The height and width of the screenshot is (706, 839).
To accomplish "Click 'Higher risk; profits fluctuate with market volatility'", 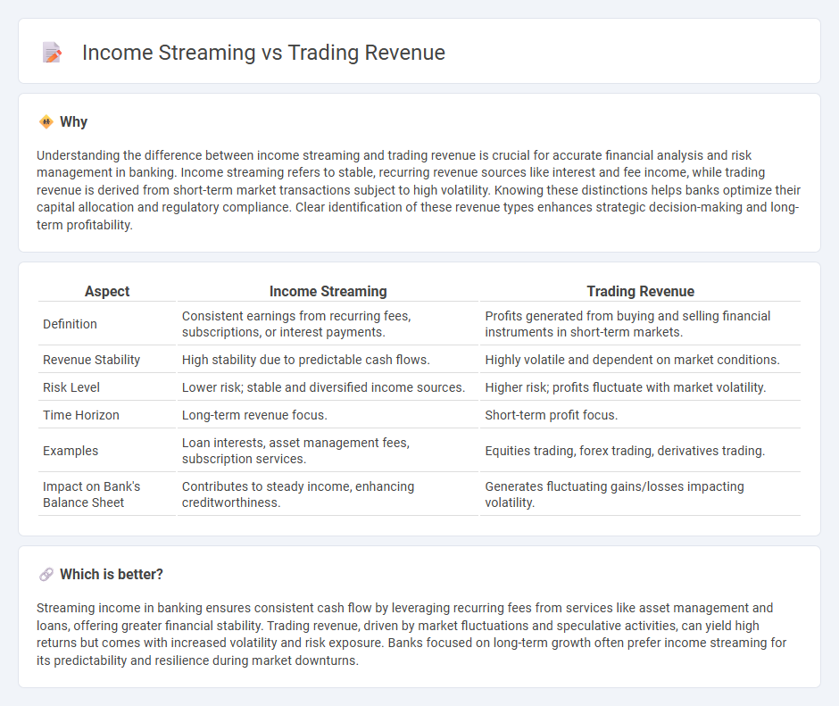I will [x=626, y=387].
